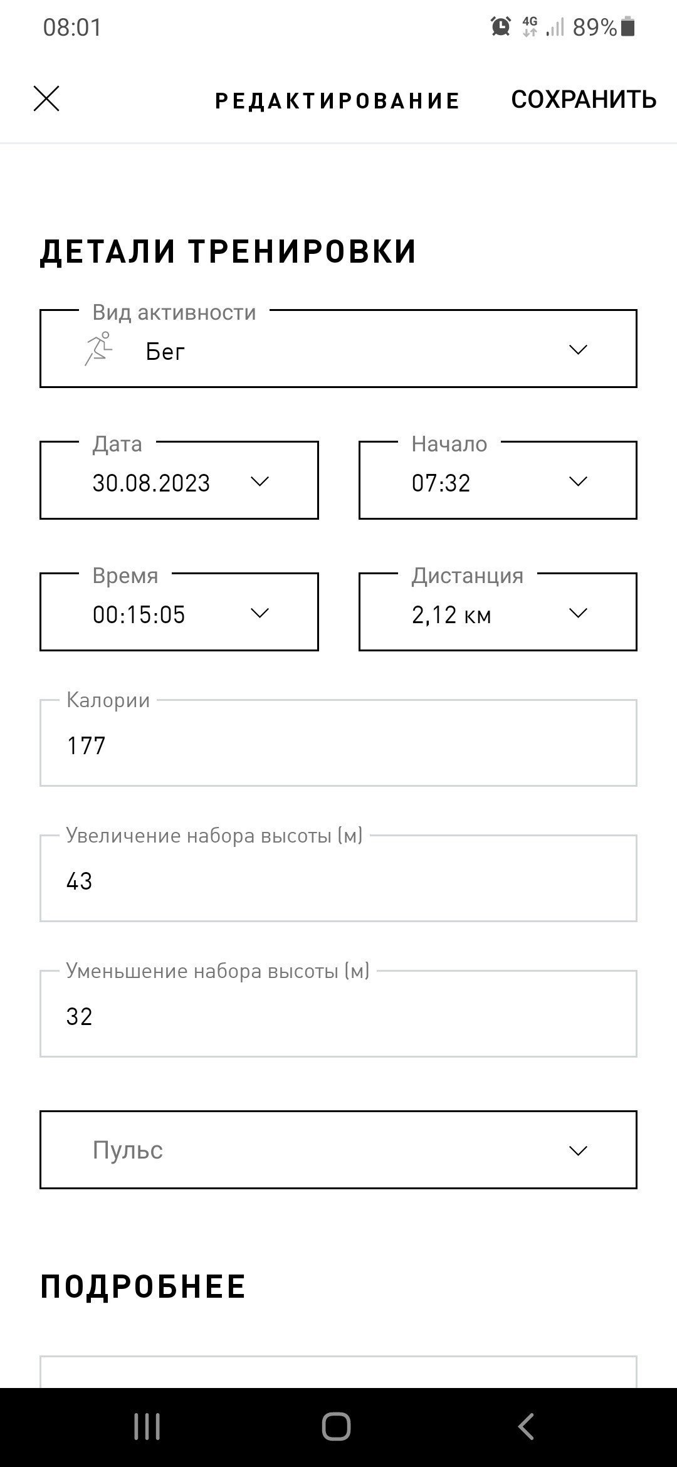The width and height of the screenshot is (677, 1467).
Task: Edit Увеличение набора высоты field
Action: point(338,878)
